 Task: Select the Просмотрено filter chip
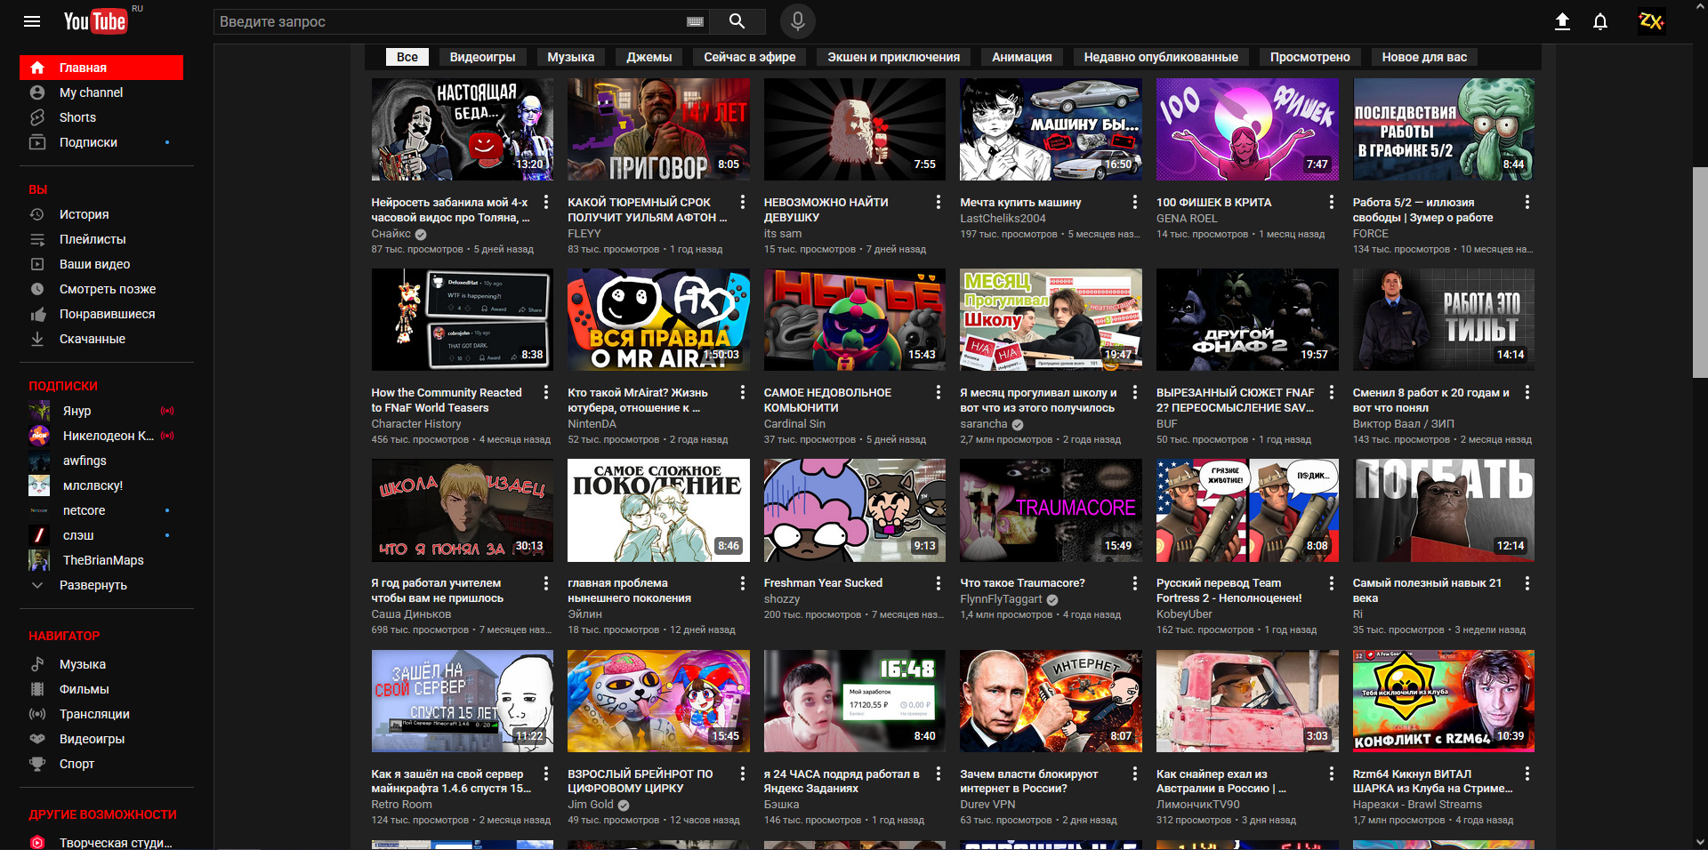1309,57
